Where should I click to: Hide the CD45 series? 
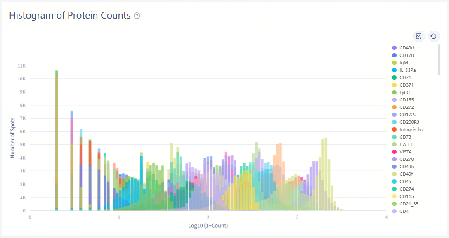(x=405, y=181)
